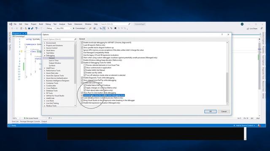Toggle Enable Diagnostic Tools while debugging
The height and width of the screenshot is (151, 270).
(82, 78)
